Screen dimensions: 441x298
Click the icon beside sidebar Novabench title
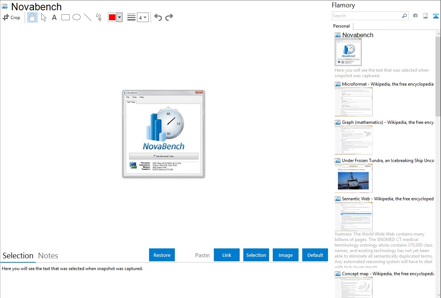(x=338, y=35)
